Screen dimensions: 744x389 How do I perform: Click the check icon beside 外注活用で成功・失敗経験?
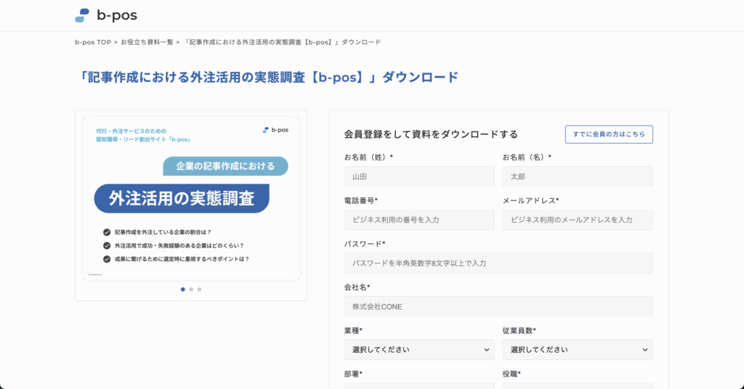coord(107,245)
